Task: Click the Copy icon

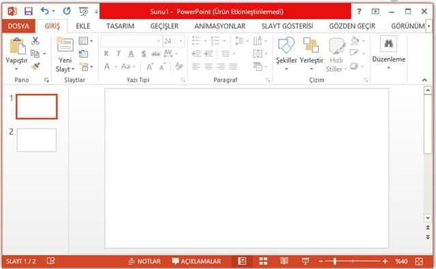Action: (35, 53)
